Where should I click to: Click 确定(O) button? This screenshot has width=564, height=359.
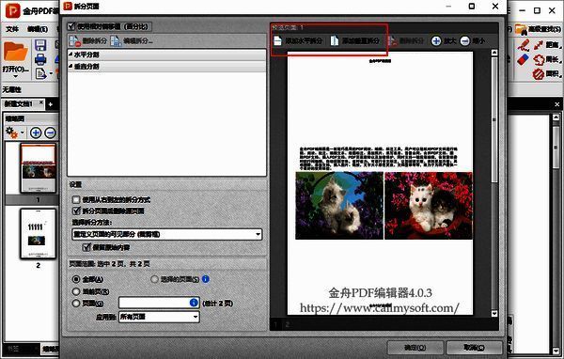click(415, 348)
